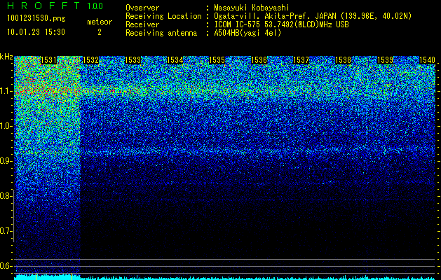Click the 0.7 frequency axis label
This screenshot has width=441, height=280.
[6, 231]
